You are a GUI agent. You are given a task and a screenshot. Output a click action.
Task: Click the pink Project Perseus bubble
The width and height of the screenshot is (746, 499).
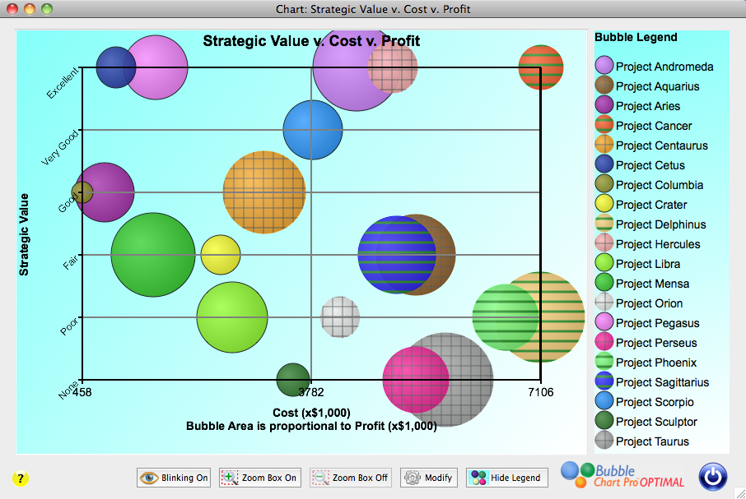tap(416, 380)
